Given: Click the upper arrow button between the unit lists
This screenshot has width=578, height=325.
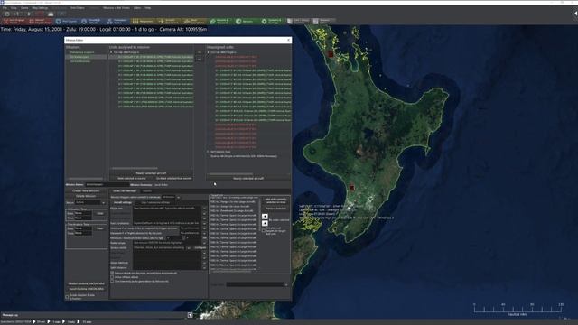Looking at the screenshot, I should point(200,52).
